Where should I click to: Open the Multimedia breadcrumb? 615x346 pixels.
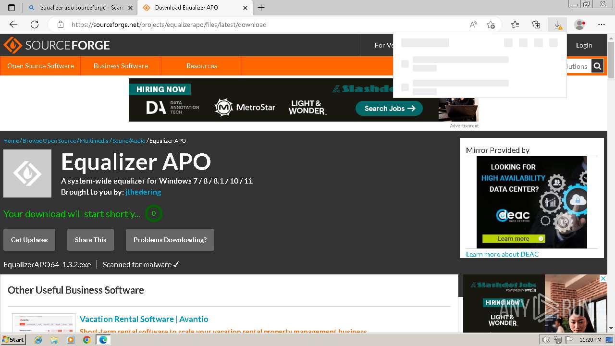[94, 141]
